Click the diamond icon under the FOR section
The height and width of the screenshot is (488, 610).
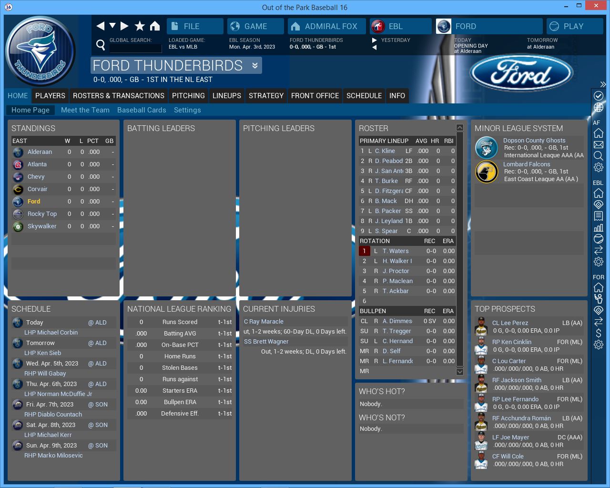599,310
